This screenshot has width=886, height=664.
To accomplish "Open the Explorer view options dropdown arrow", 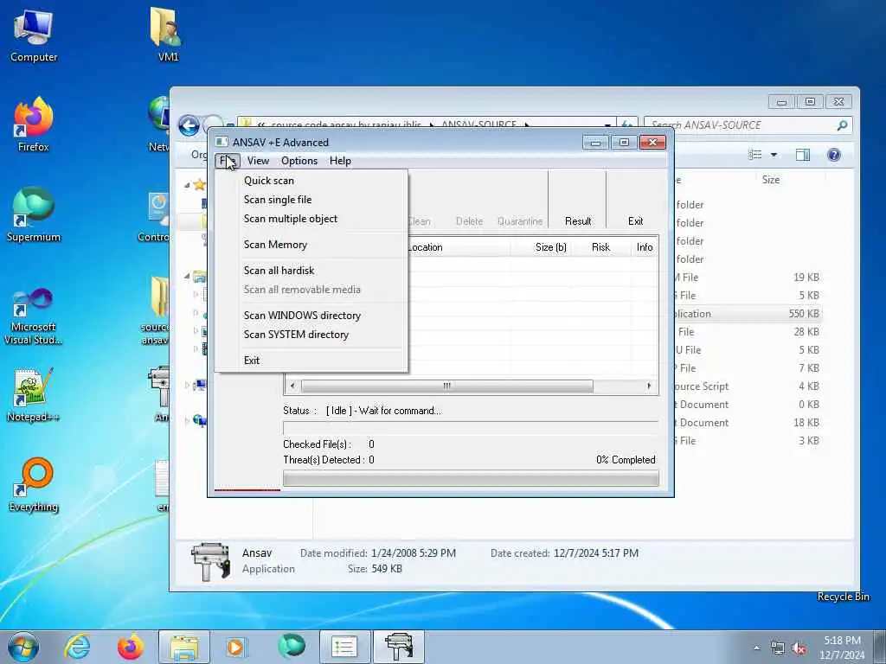I will tap(774, 155).
